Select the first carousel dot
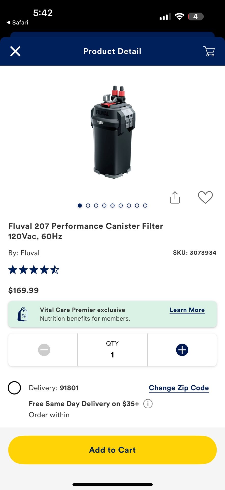The height and width of the screenshot is (490, 225). 80,205
